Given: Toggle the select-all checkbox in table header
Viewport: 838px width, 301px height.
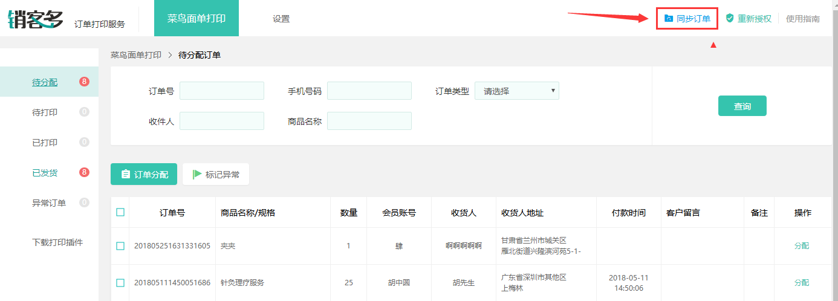Looking at the screenshot, I should coord(120,212).
